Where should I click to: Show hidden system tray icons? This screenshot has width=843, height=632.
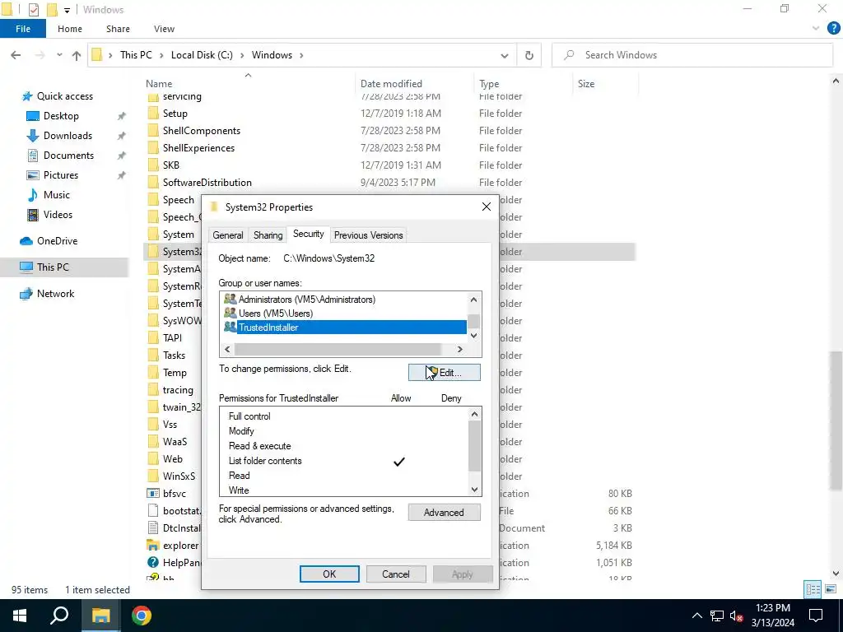[x=696, y=616]
